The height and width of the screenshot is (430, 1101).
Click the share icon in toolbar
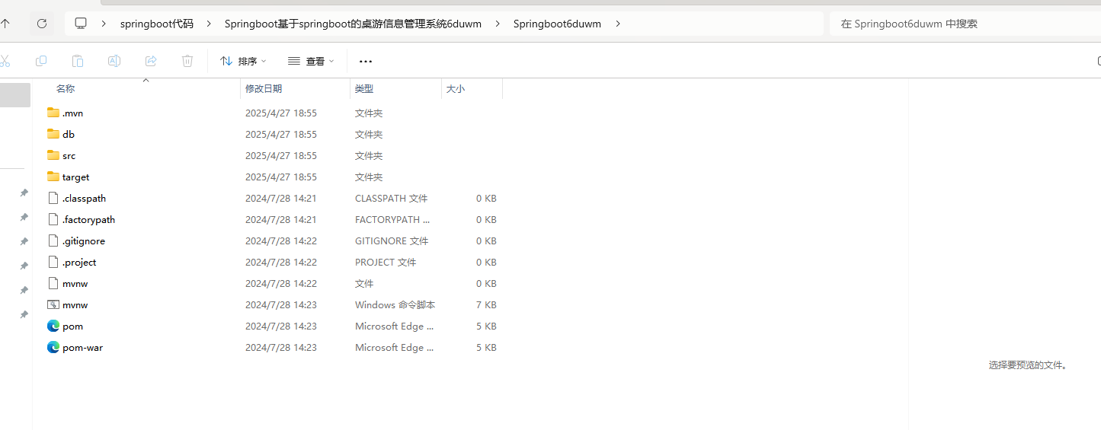pyautogui.click(x=151, y=61)
